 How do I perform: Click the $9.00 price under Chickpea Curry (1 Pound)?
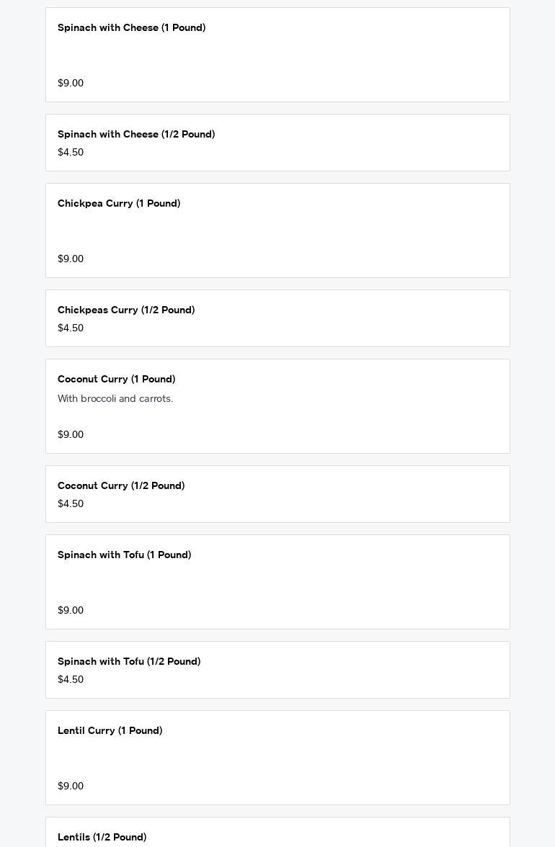(x=71, y=259)
